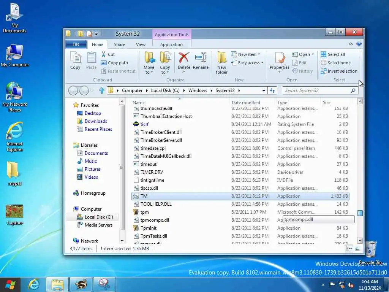Open Internet Explorer from the taskbar
Image resolution: width=389 pixels, height=292 pixels.
pos(33,284)
